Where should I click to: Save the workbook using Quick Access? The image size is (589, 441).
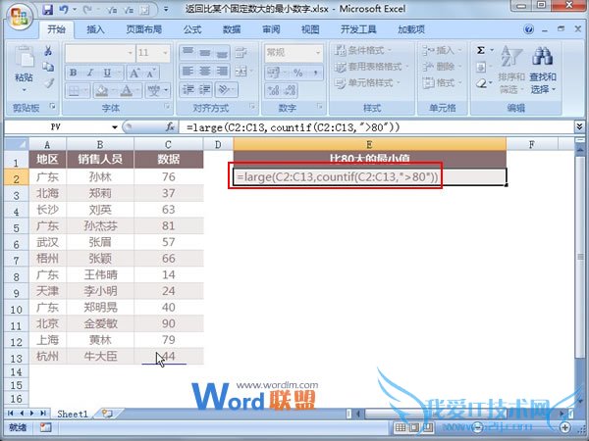click(x=48, y=10)
